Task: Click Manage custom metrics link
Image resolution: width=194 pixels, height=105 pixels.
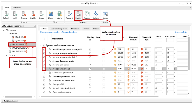Action: [x=50, y=32]
